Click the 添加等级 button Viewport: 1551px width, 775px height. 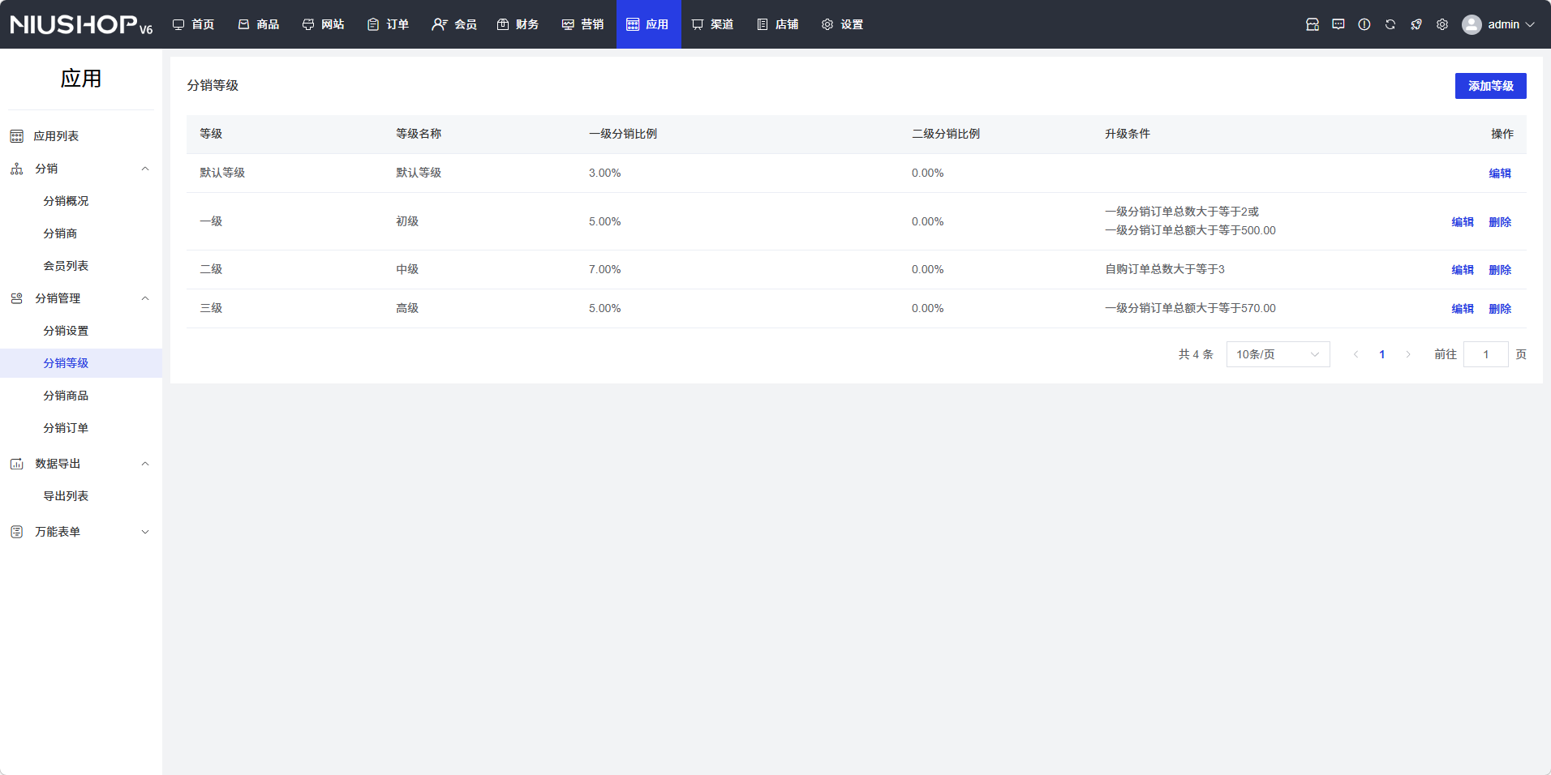(x=1490, y=86)
